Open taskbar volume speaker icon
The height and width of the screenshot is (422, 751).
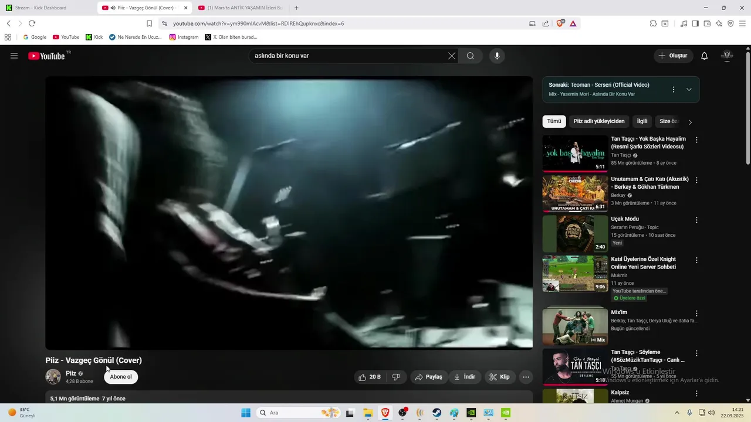tap(712, 413)
